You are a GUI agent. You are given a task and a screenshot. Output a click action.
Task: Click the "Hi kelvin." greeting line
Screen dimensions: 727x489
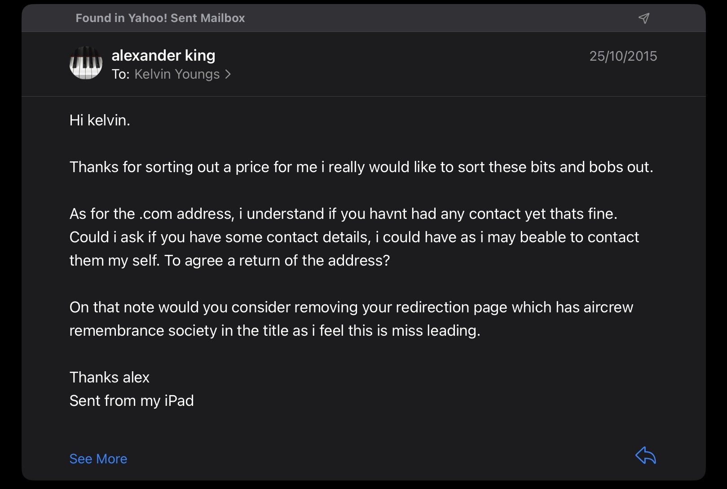(x=100, y=120)
